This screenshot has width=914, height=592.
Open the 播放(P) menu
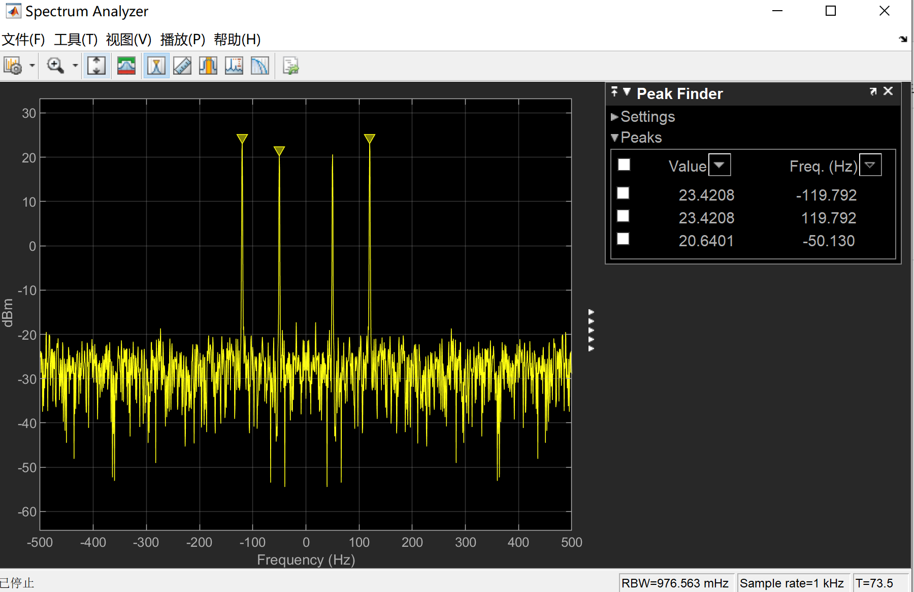click(182, 40)
